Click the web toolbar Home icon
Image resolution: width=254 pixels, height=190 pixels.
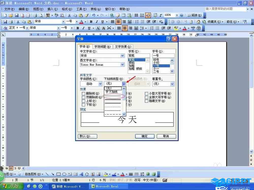click(198, 22)
